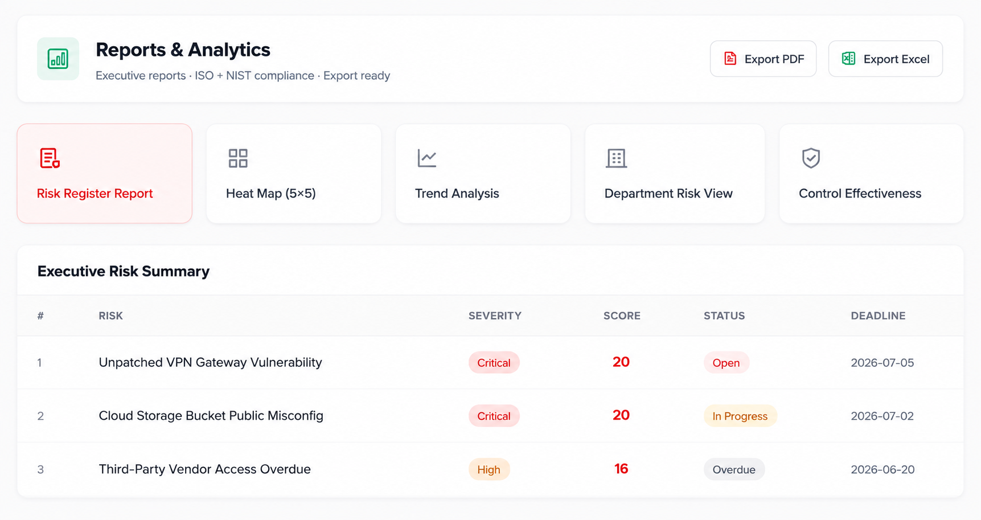981x520 pixels.
Task: Click deadline 2026-06-20
Action: pyautogui.click(x=883, y=469)
